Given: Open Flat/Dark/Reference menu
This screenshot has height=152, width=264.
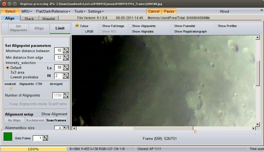Looking at the screenshot, I should click(53, 11).
